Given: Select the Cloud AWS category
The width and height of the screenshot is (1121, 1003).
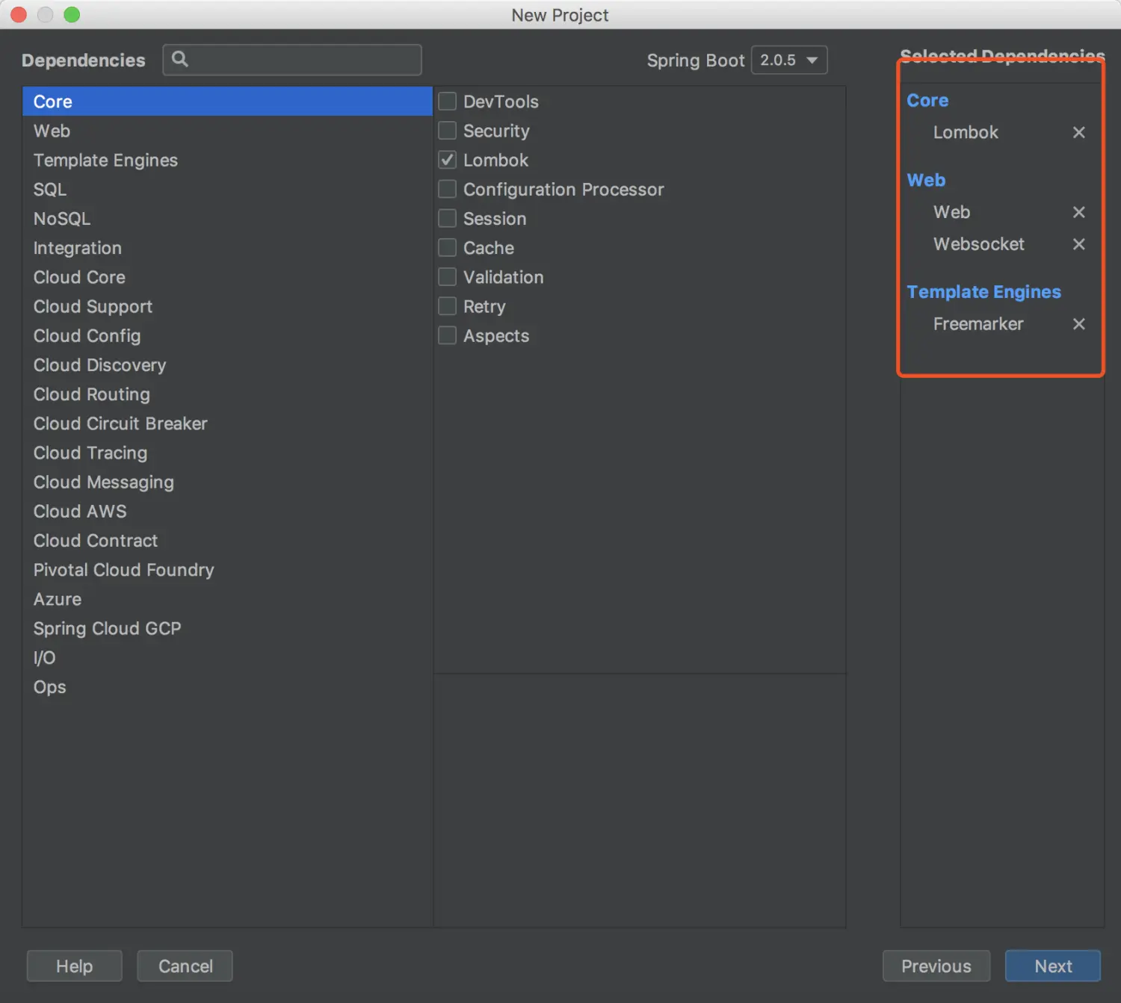Looking at the screenshot, I should pos(227,512).
